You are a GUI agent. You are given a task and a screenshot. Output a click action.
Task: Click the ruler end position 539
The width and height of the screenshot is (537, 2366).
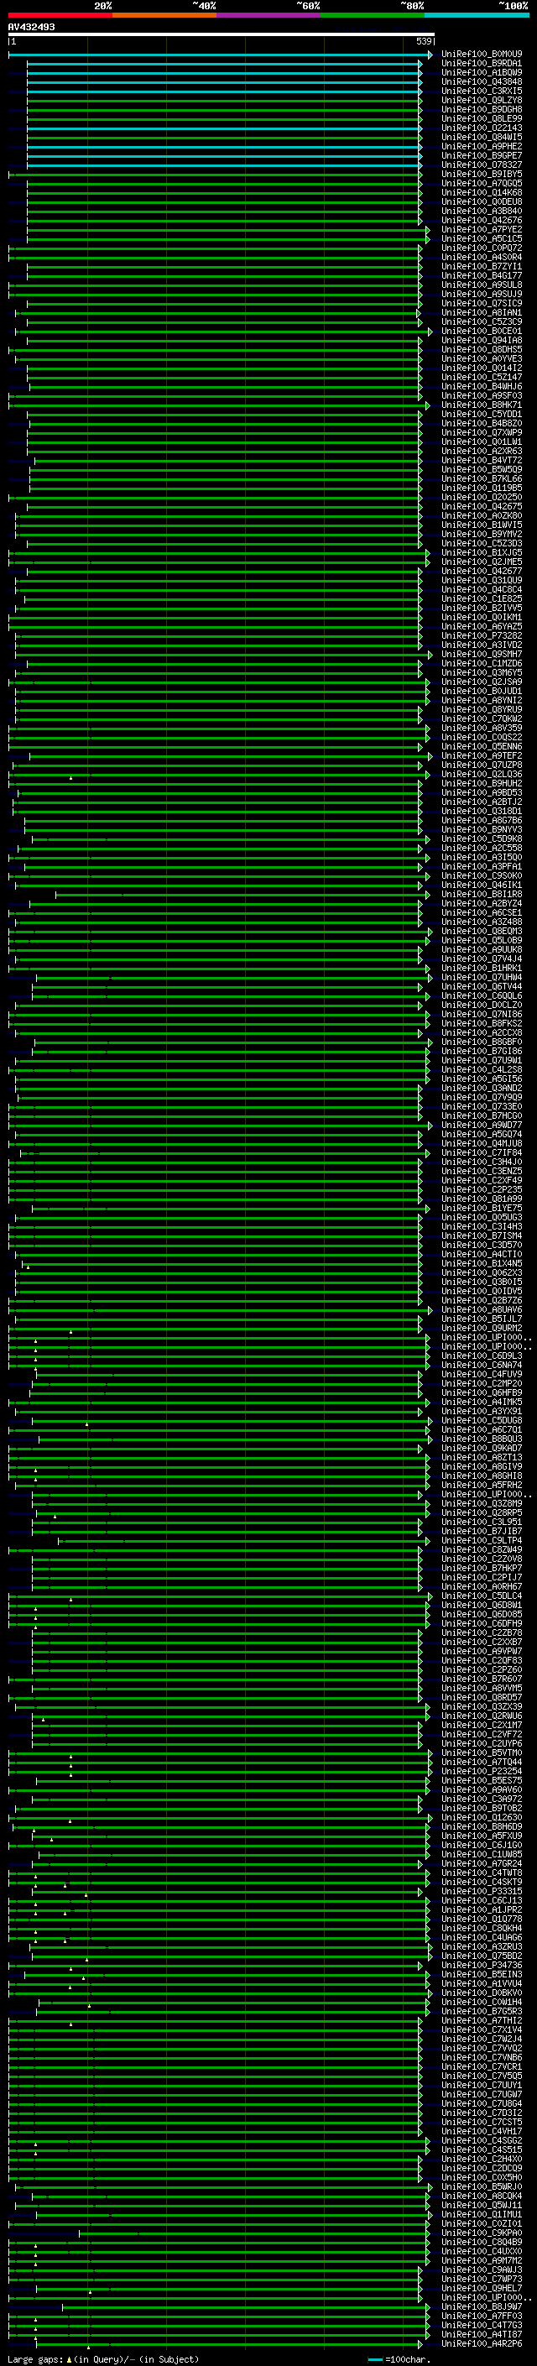(x=424, y=41)
